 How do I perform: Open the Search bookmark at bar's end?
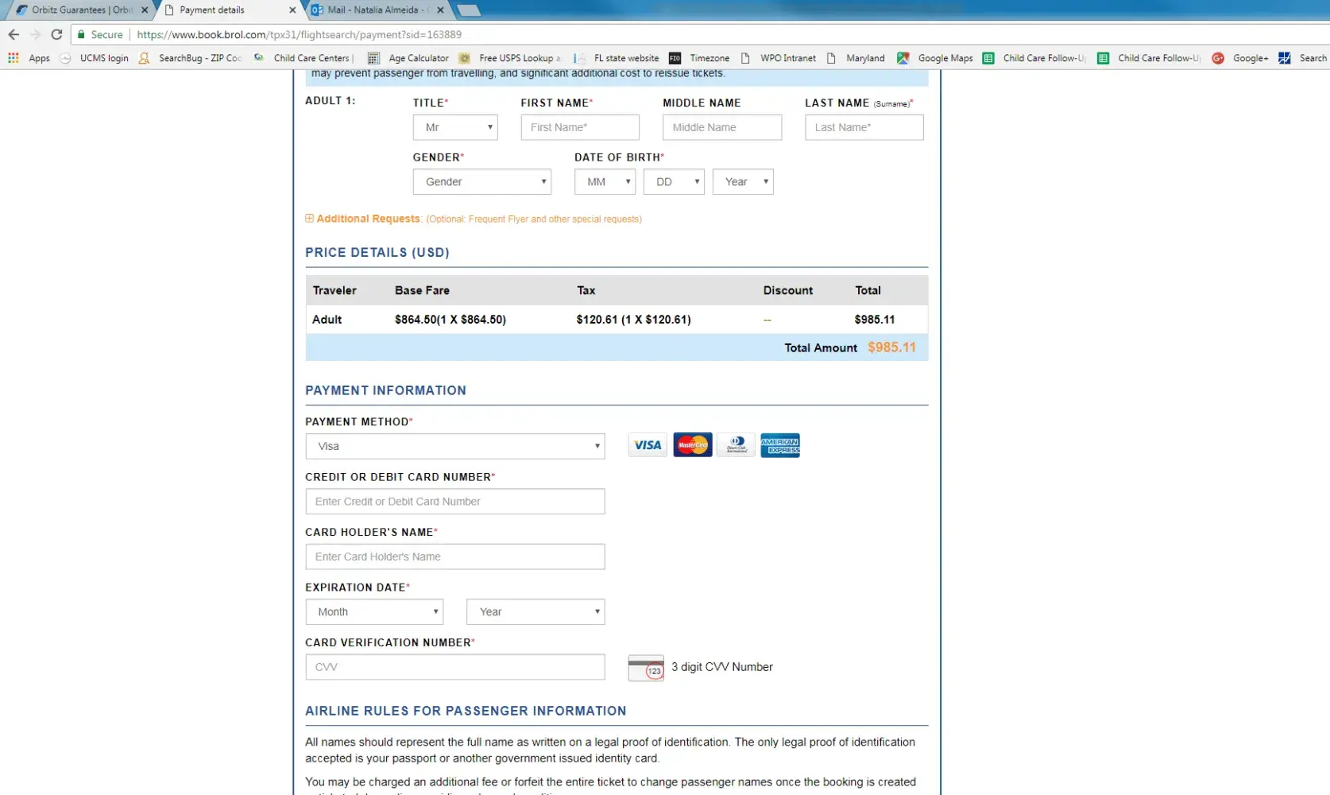[1303, 58]
